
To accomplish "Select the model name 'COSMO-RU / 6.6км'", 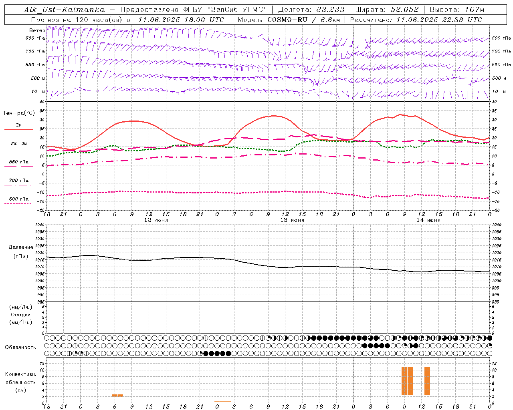I will tap(303, 20).
